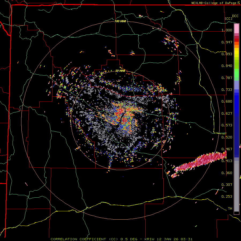
Task: Click the 03:31 timestamp
Action: point(187,239)
